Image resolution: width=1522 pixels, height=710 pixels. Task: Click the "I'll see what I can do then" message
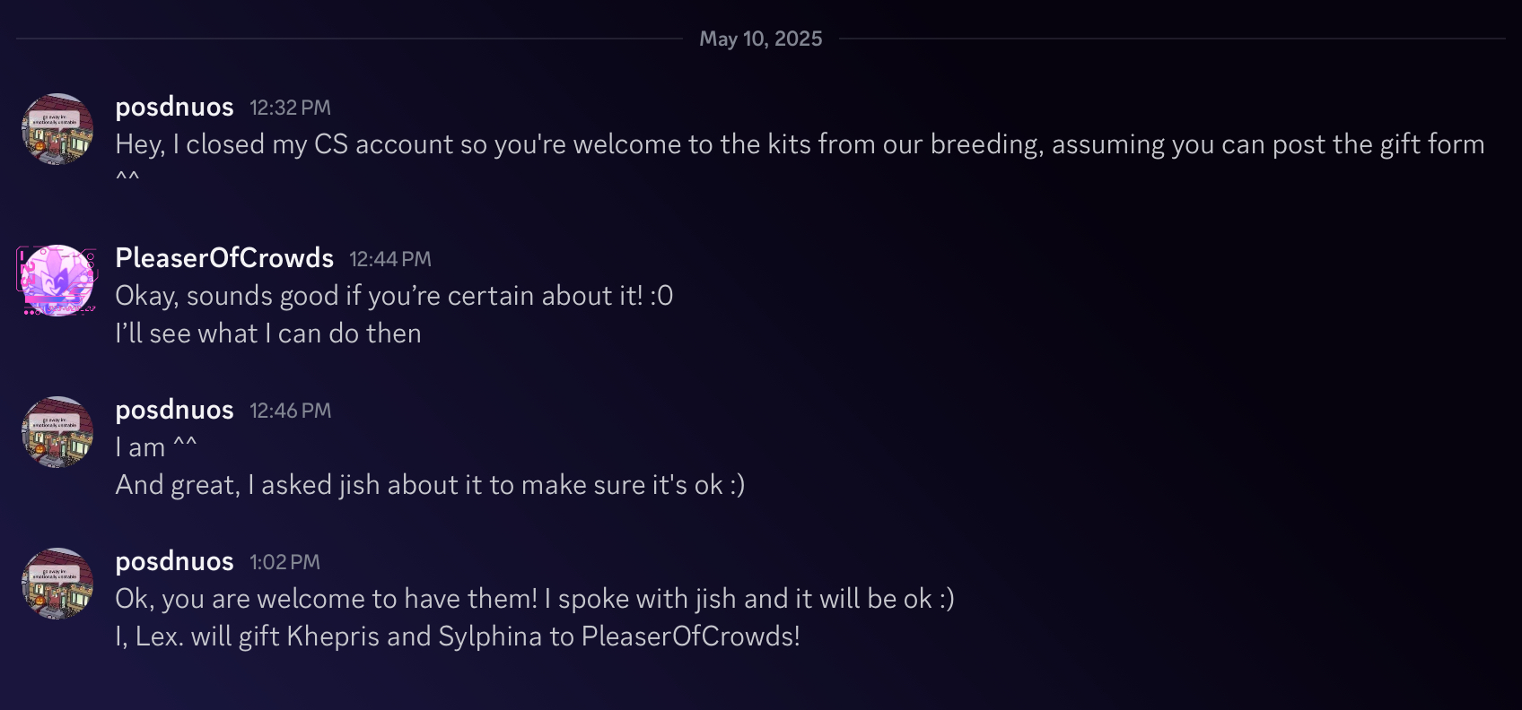(268, 334)
